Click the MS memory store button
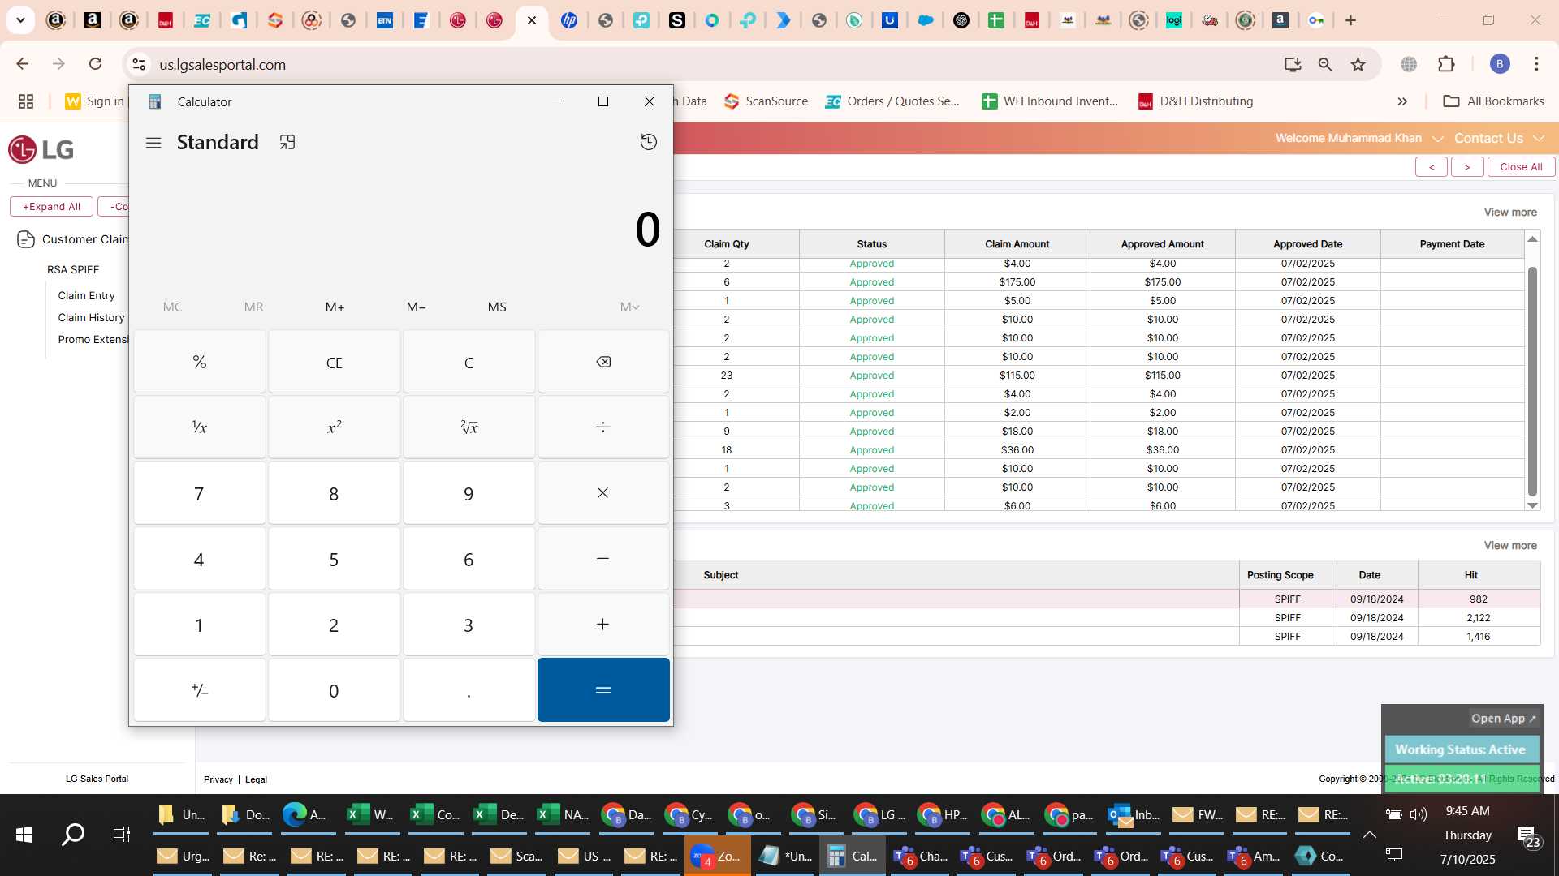This screenshot has height=876, width=1559. click(497, 307)
